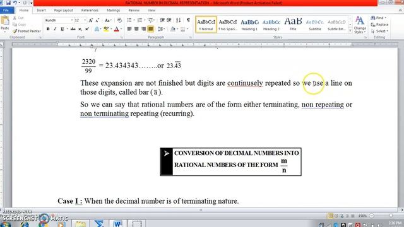Switch to the View tab
Image resolution: width=404 pixels, height=227 pixels.
(x=151, y=10)
